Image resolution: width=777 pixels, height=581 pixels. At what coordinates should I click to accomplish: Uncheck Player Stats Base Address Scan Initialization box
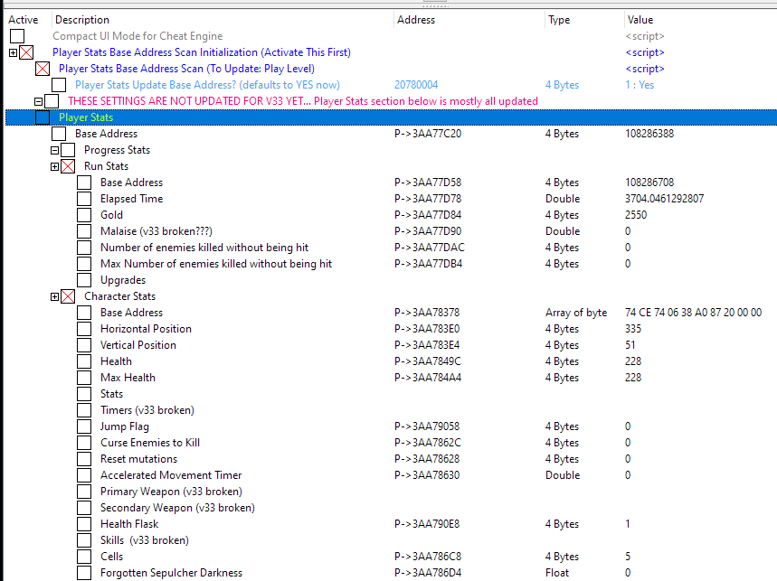pos(26,52)
